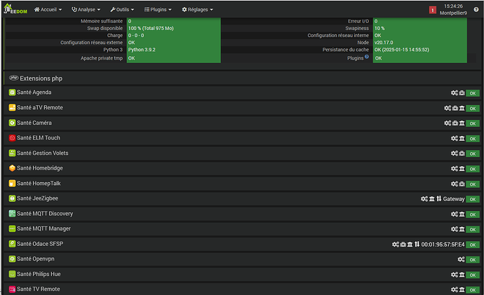Click the gears icon in Santé Openvpn row
The width and height of the screenshot is (484, 295).
461,259
